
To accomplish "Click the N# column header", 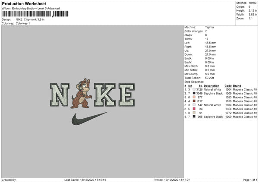I will pyautogui.click(x=190, y=86).
